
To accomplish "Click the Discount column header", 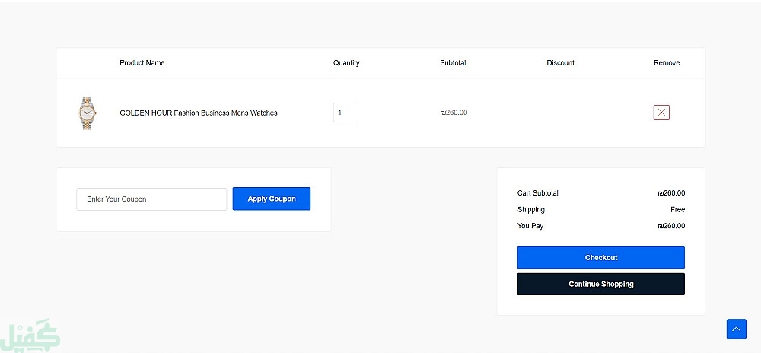I will pyautogui.click(x=560, y=63).
